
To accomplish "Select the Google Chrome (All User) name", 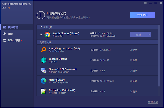I will pos(66,33).
